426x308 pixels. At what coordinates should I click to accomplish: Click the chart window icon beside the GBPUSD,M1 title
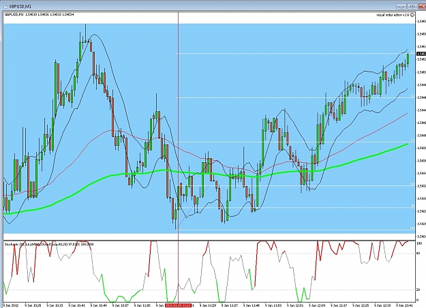5,6
